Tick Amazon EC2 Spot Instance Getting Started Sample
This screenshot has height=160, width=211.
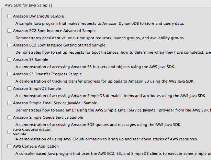[9, 45]
